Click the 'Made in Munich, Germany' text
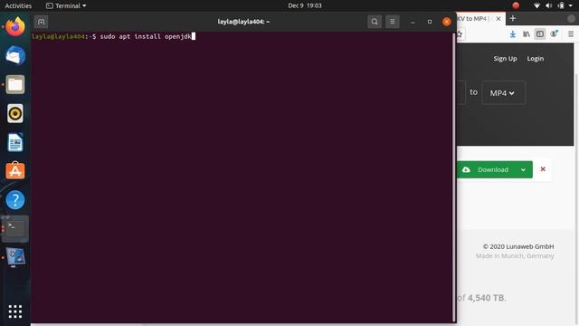579x326 pixels. pos(515,255)
